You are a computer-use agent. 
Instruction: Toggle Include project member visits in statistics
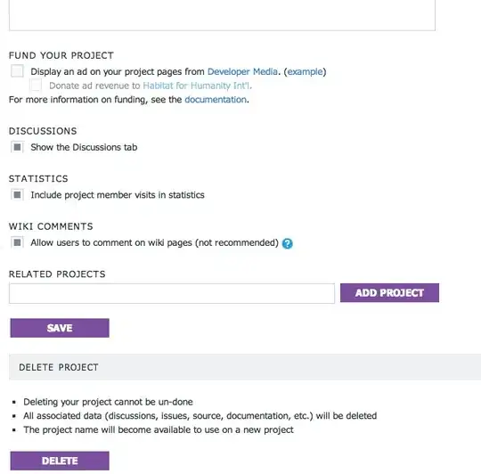17,194
